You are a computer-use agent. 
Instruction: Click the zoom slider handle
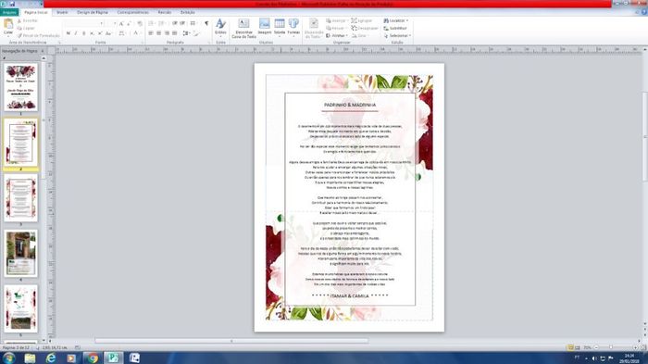pos(611,347)
